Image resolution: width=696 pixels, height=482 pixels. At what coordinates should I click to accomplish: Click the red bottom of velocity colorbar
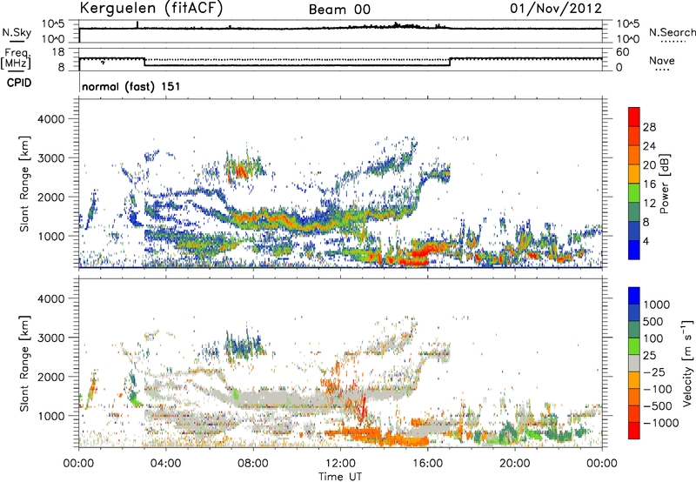click(x=634, y=431)
